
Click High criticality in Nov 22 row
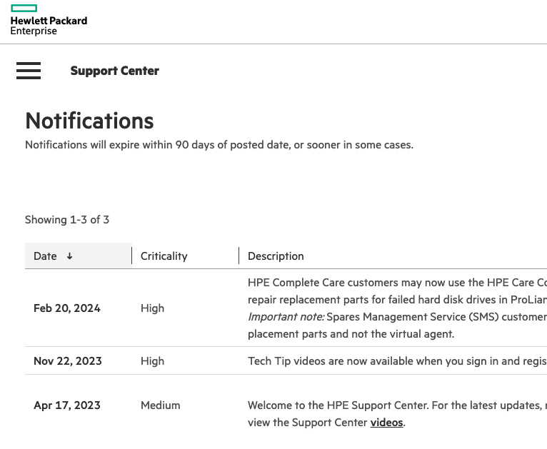click(x=152, y=361)
